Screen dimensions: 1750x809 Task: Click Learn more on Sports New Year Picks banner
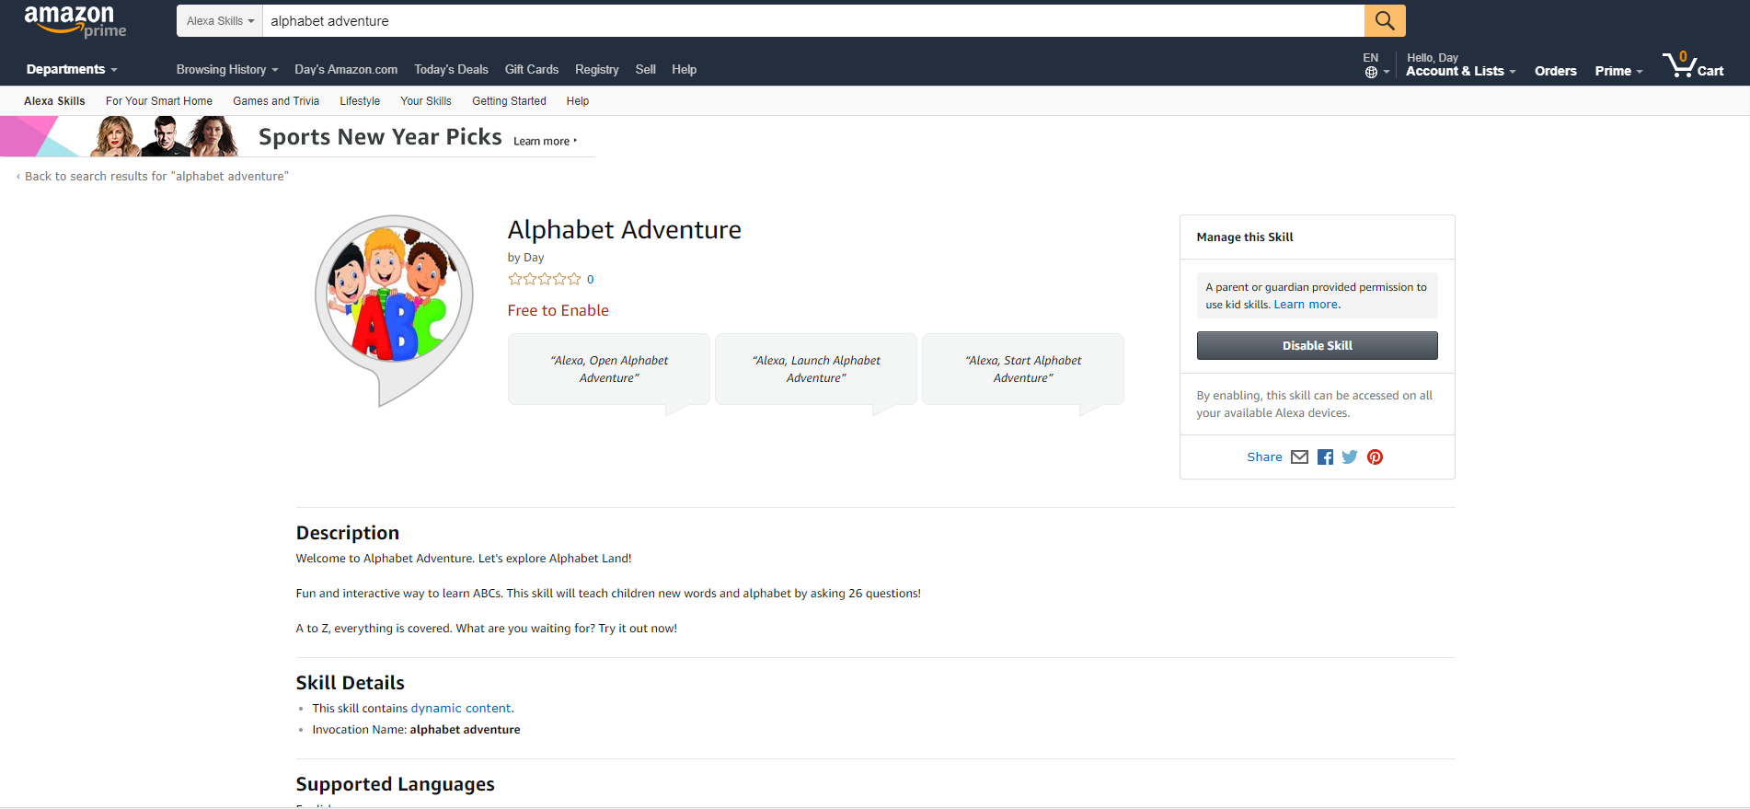coord(545,142)
